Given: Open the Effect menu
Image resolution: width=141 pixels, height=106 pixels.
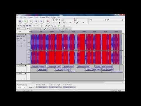Looking at the screenshot, I should [x=48, y=17].
